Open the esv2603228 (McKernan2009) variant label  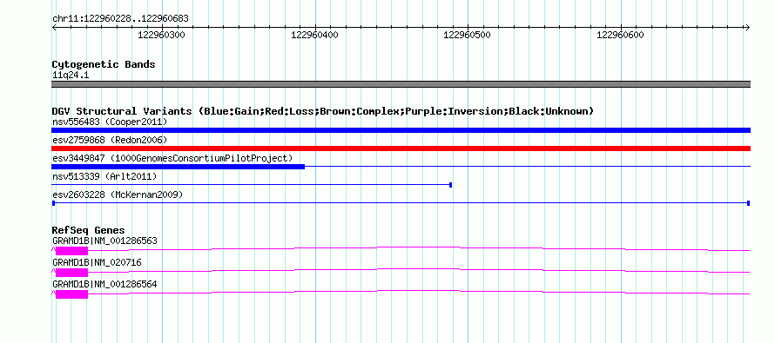pyautogui.click(x=118, y=195)
